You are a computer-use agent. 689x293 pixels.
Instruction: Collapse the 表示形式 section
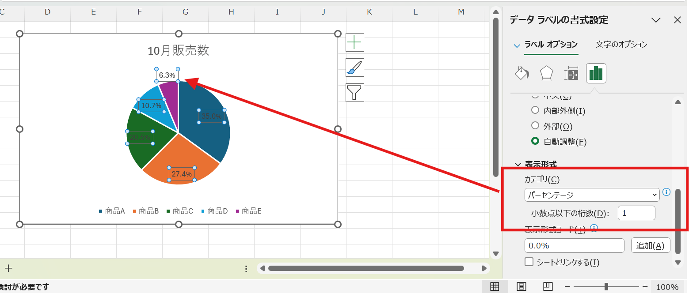point(518,164)
